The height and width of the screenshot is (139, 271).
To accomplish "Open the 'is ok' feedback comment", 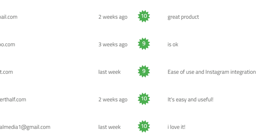I will (173, 45).
